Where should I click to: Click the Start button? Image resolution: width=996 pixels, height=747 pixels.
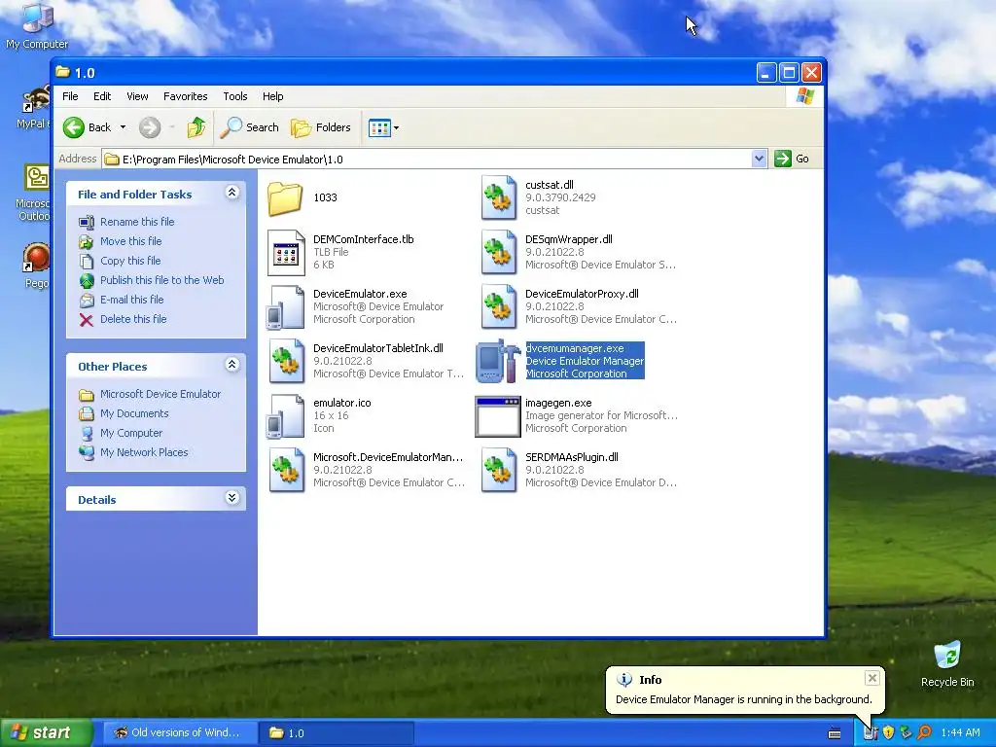pyautogui.click(x=46, y=733)
